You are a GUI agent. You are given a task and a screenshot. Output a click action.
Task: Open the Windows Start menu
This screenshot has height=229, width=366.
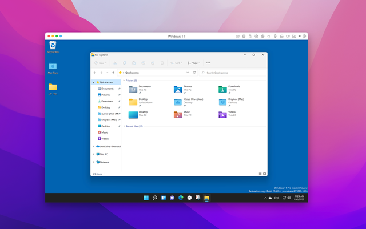pos(146,198)
